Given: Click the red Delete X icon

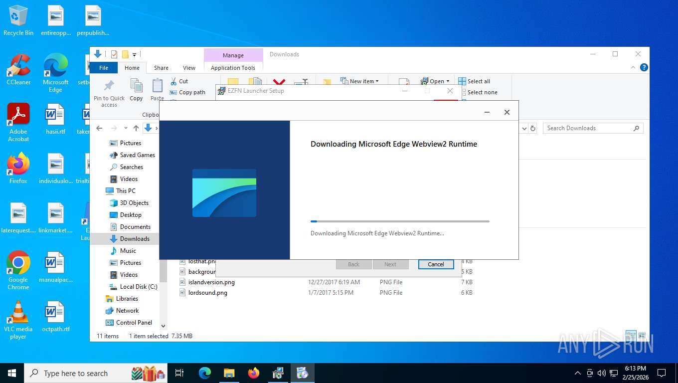Looking at the screenshot, I should click(279, 82).
